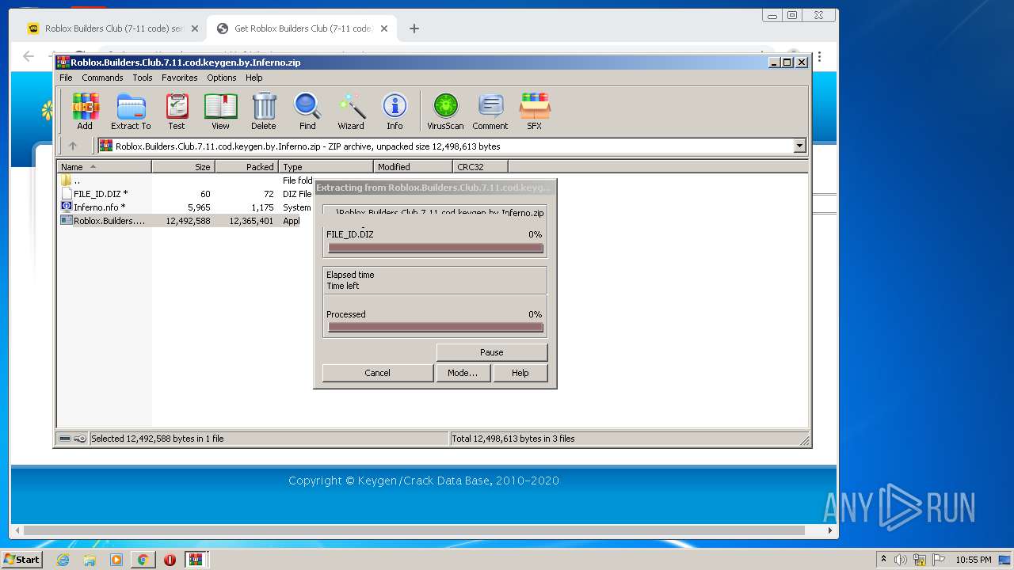Open a new browser tab
This screenshot has height=570, width=1014.
tap(414, 28)
